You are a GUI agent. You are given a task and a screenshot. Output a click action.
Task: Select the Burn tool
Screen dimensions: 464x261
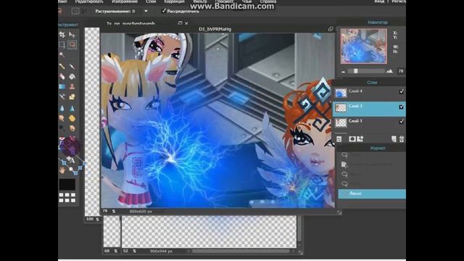pyautogui.click(x=72, y=128)
